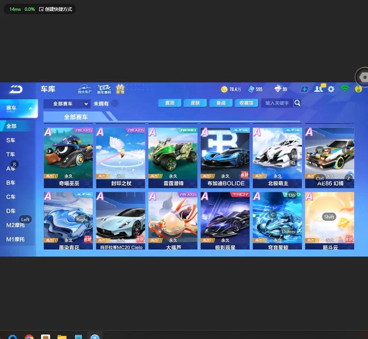Select the T车 category
This screenshot has width=368, height=339.
(x=11, y=154)
